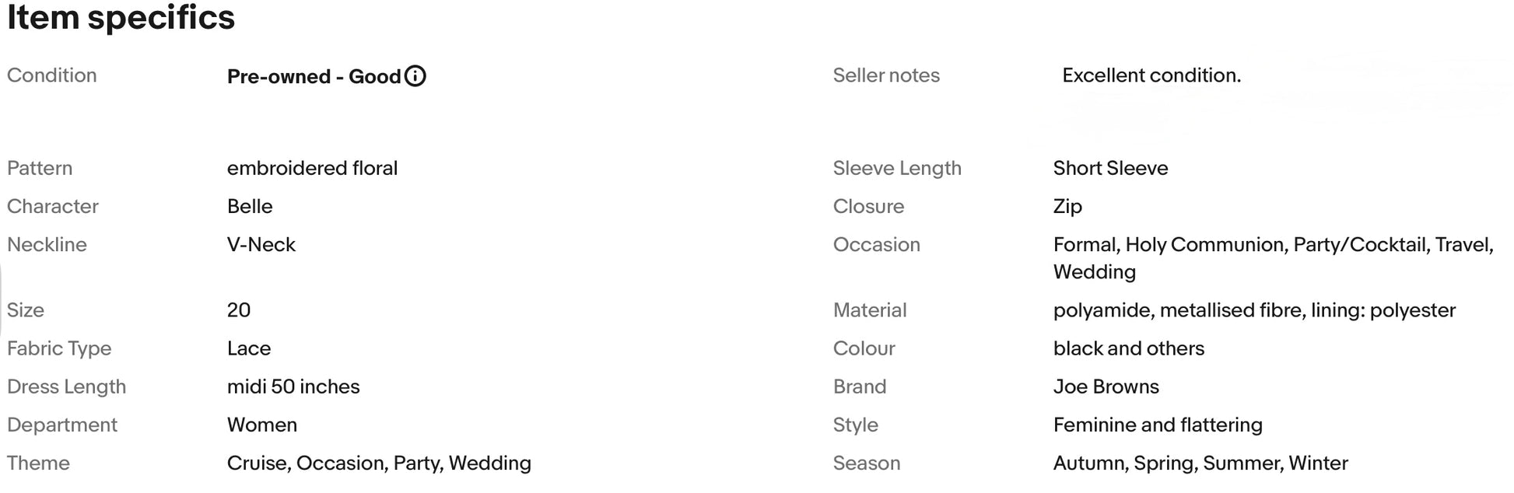Click the "Pre-owned - Good" condition text

point(314,76)
